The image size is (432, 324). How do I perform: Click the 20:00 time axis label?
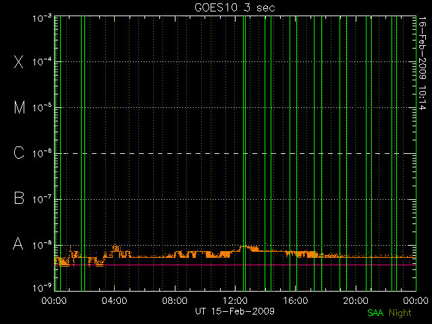coord(356,300)
